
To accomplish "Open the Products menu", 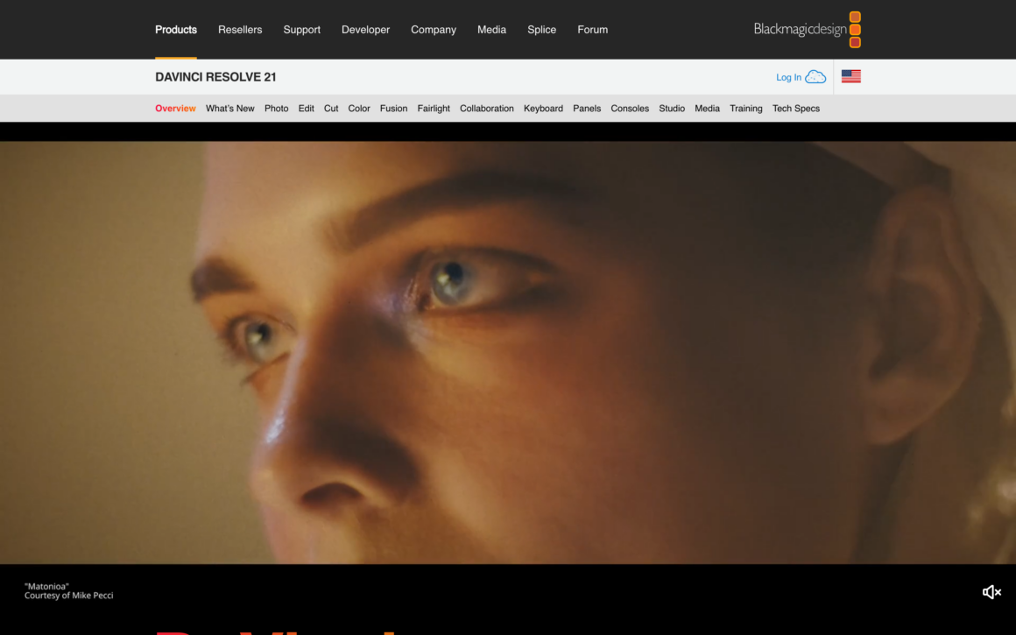I will coord(175,29).
